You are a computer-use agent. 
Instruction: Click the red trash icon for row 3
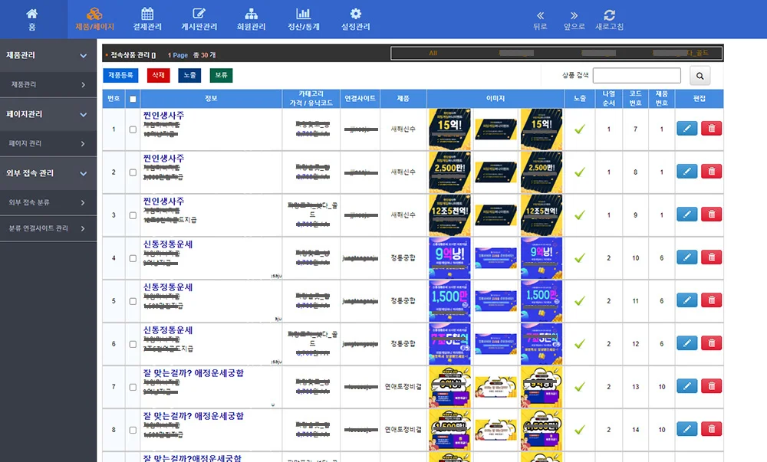pos(711,215)
